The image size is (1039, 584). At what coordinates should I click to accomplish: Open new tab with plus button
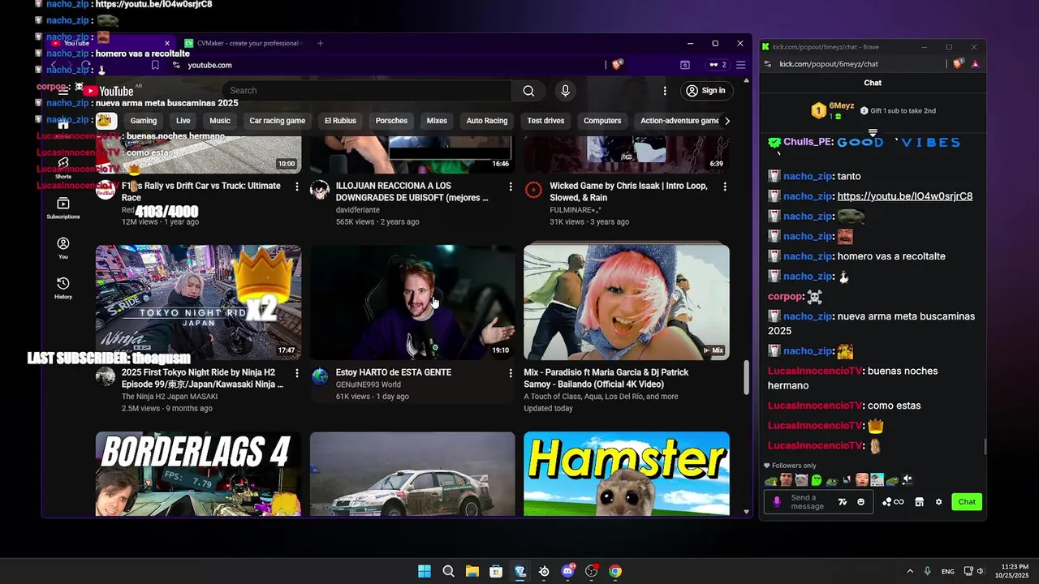coord(320,43)
